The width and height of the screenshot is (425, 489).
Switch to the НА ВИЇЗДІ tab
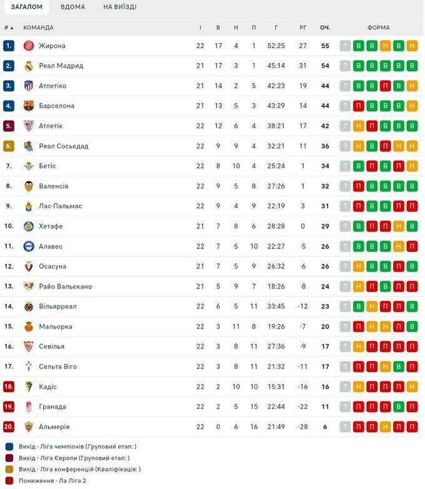click(x=120, y=7)
